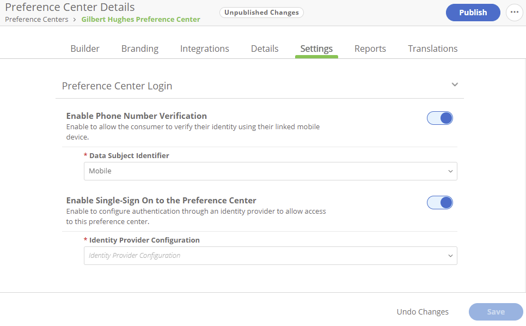526x326 pixels.
Task: Click the Unpublished Changes badge
Action: (x=261, y=12)
